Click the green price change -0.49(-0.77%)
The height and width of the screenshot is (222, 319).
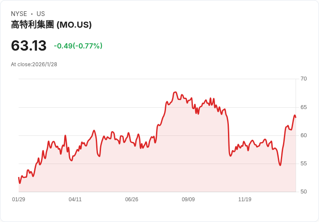[x=78, y=46]
